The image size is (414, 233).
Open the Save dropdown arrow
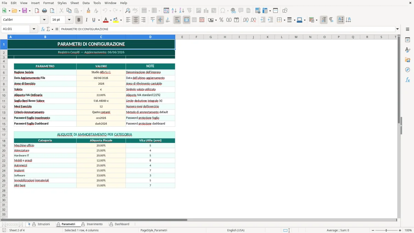(x=29, y=11)
